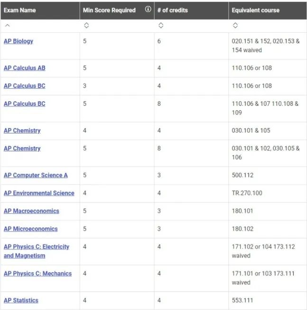This screenshot has width=307, height=310.
Task: Open AP Calculus BC link with score 3
Action: [x=24, y=86]
